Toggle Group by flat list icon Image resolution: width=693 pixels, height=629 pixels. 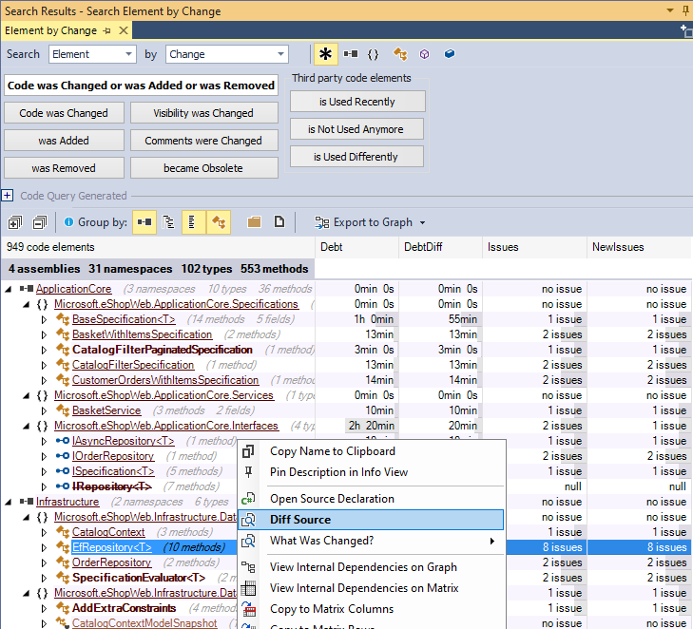[193, 221]
